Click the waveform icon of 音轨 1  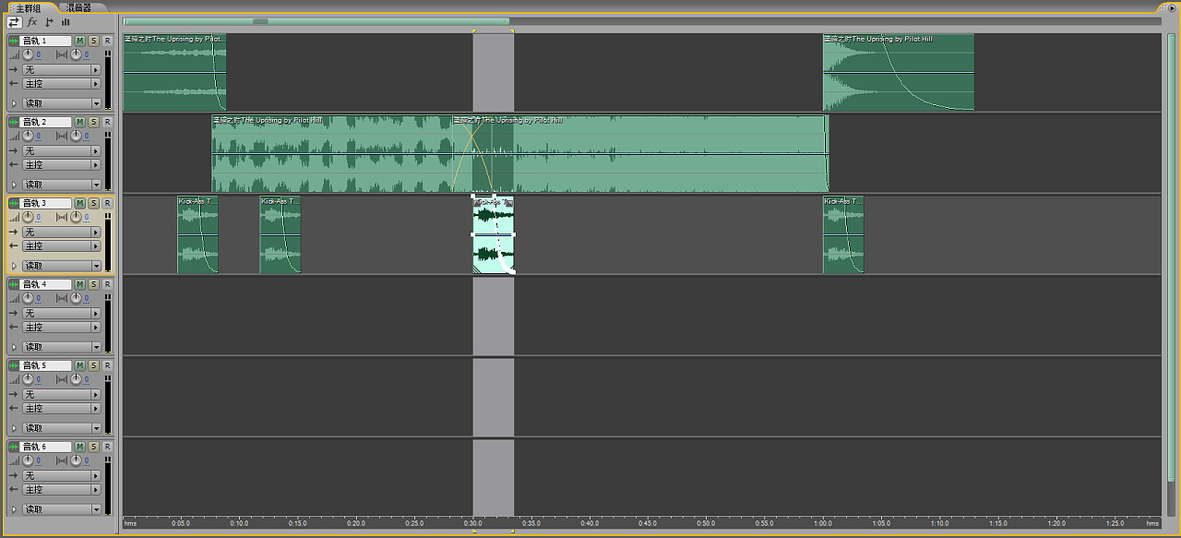[14, 42]
